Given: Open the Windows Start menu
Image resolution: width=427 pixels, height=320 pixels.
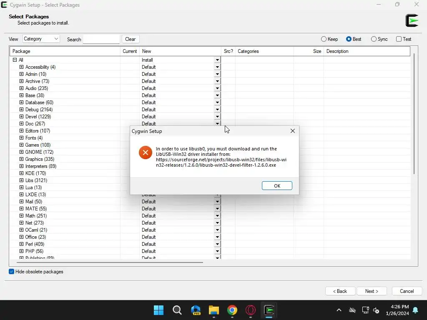Looking at the screenshot, I should (158, 310).
